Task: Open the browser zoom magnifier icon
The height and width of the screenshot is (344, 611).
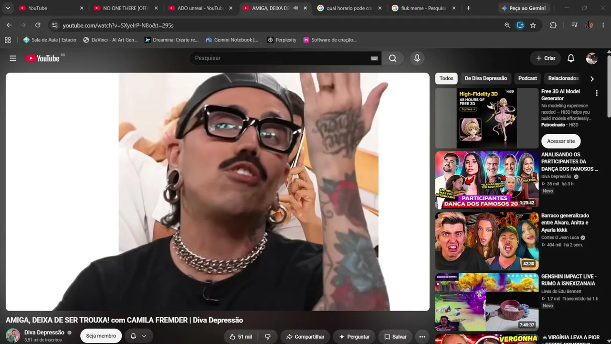Action: pyautogui.click(x=507, y=25)
